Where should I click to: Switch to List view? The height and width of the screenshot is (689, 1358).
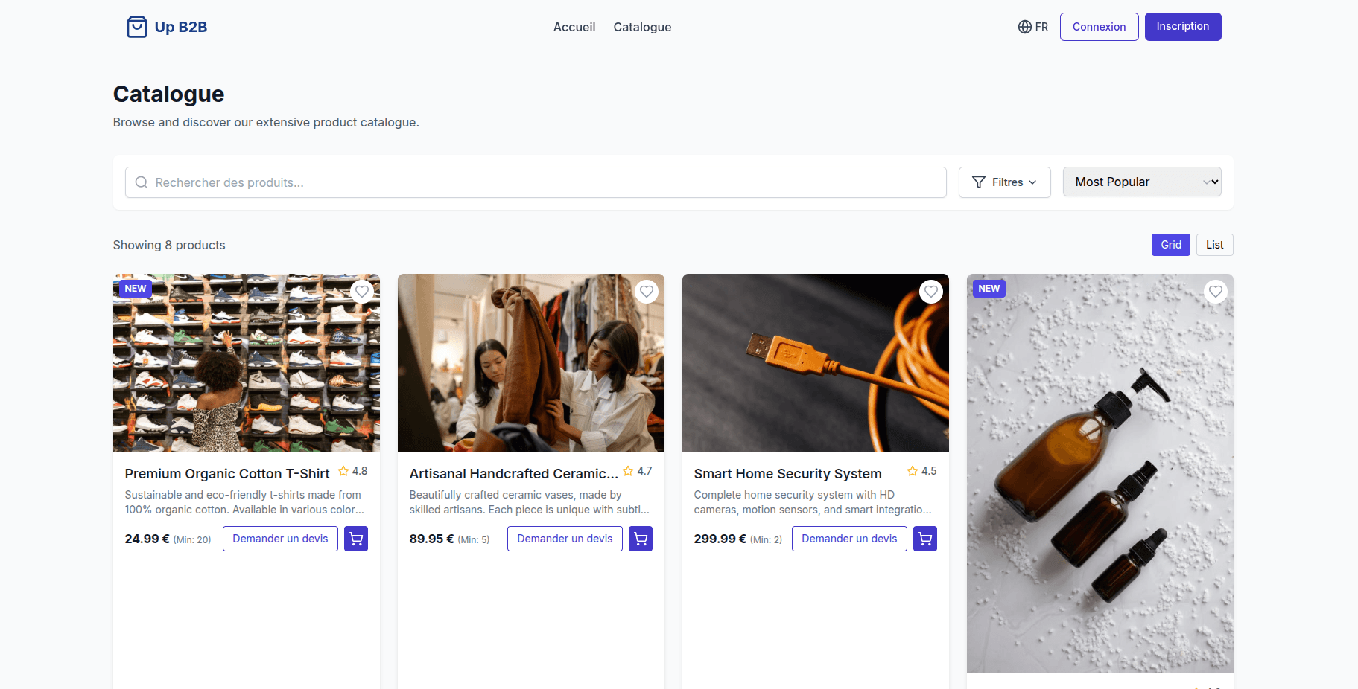tap(1215, 245)
